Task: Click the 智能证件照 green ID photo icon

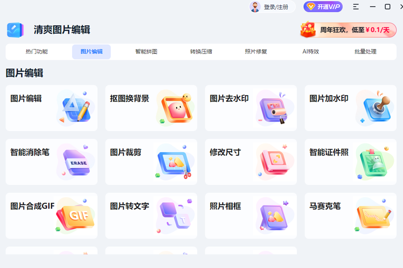Action: 375,162
